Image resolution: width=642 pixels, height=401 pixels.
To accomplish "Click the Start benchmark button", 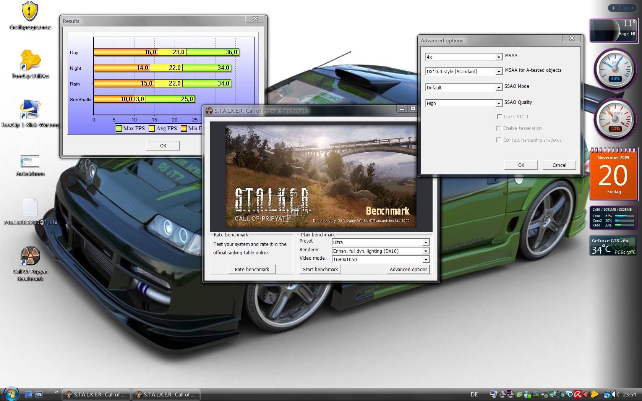I will tap(320, 269).
